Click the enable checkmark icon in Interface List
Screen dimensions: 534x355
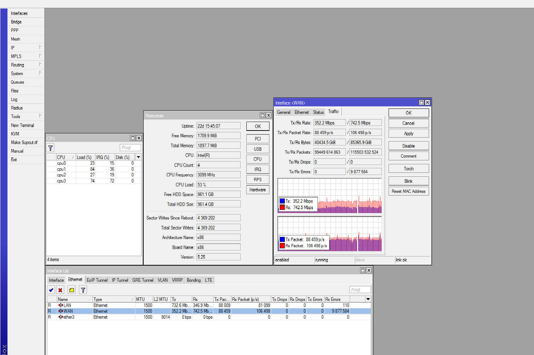(x=51, y=290)
